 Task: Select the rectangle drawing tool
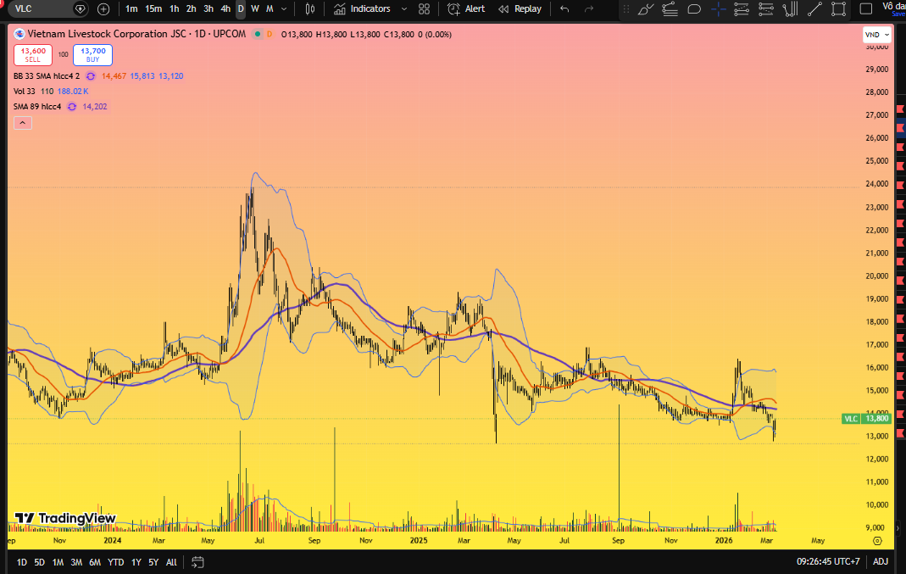pyautogui.click(x=838, y=8)
